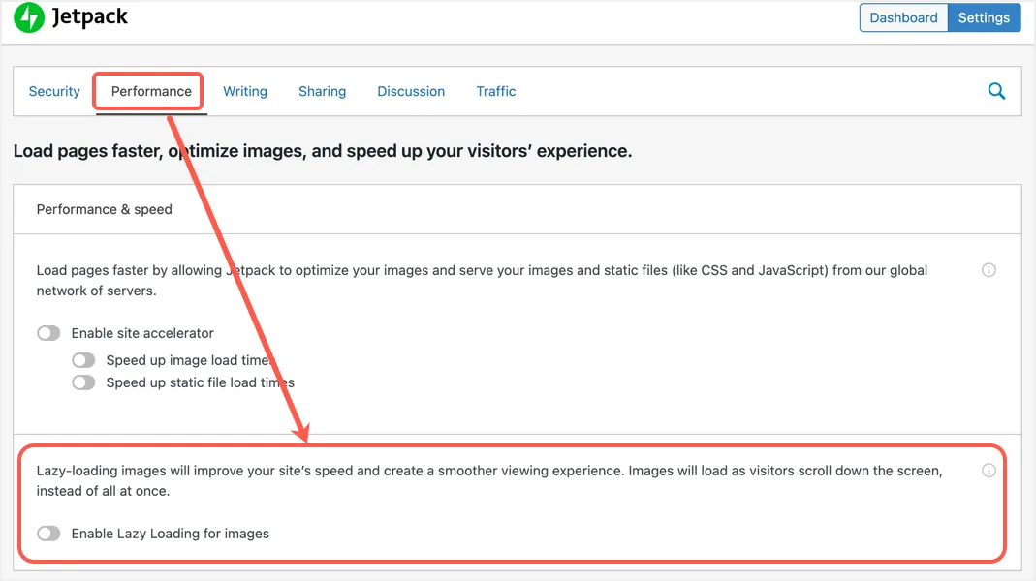Viewport: 1036px width, 581px height.
Task: Click the Performance & speed section header
Action: (x=105, y=209)
